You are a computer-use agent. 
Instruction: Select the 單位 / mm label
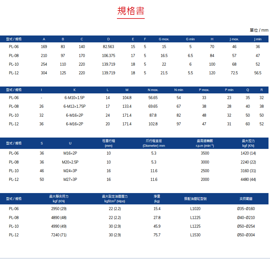258,30
